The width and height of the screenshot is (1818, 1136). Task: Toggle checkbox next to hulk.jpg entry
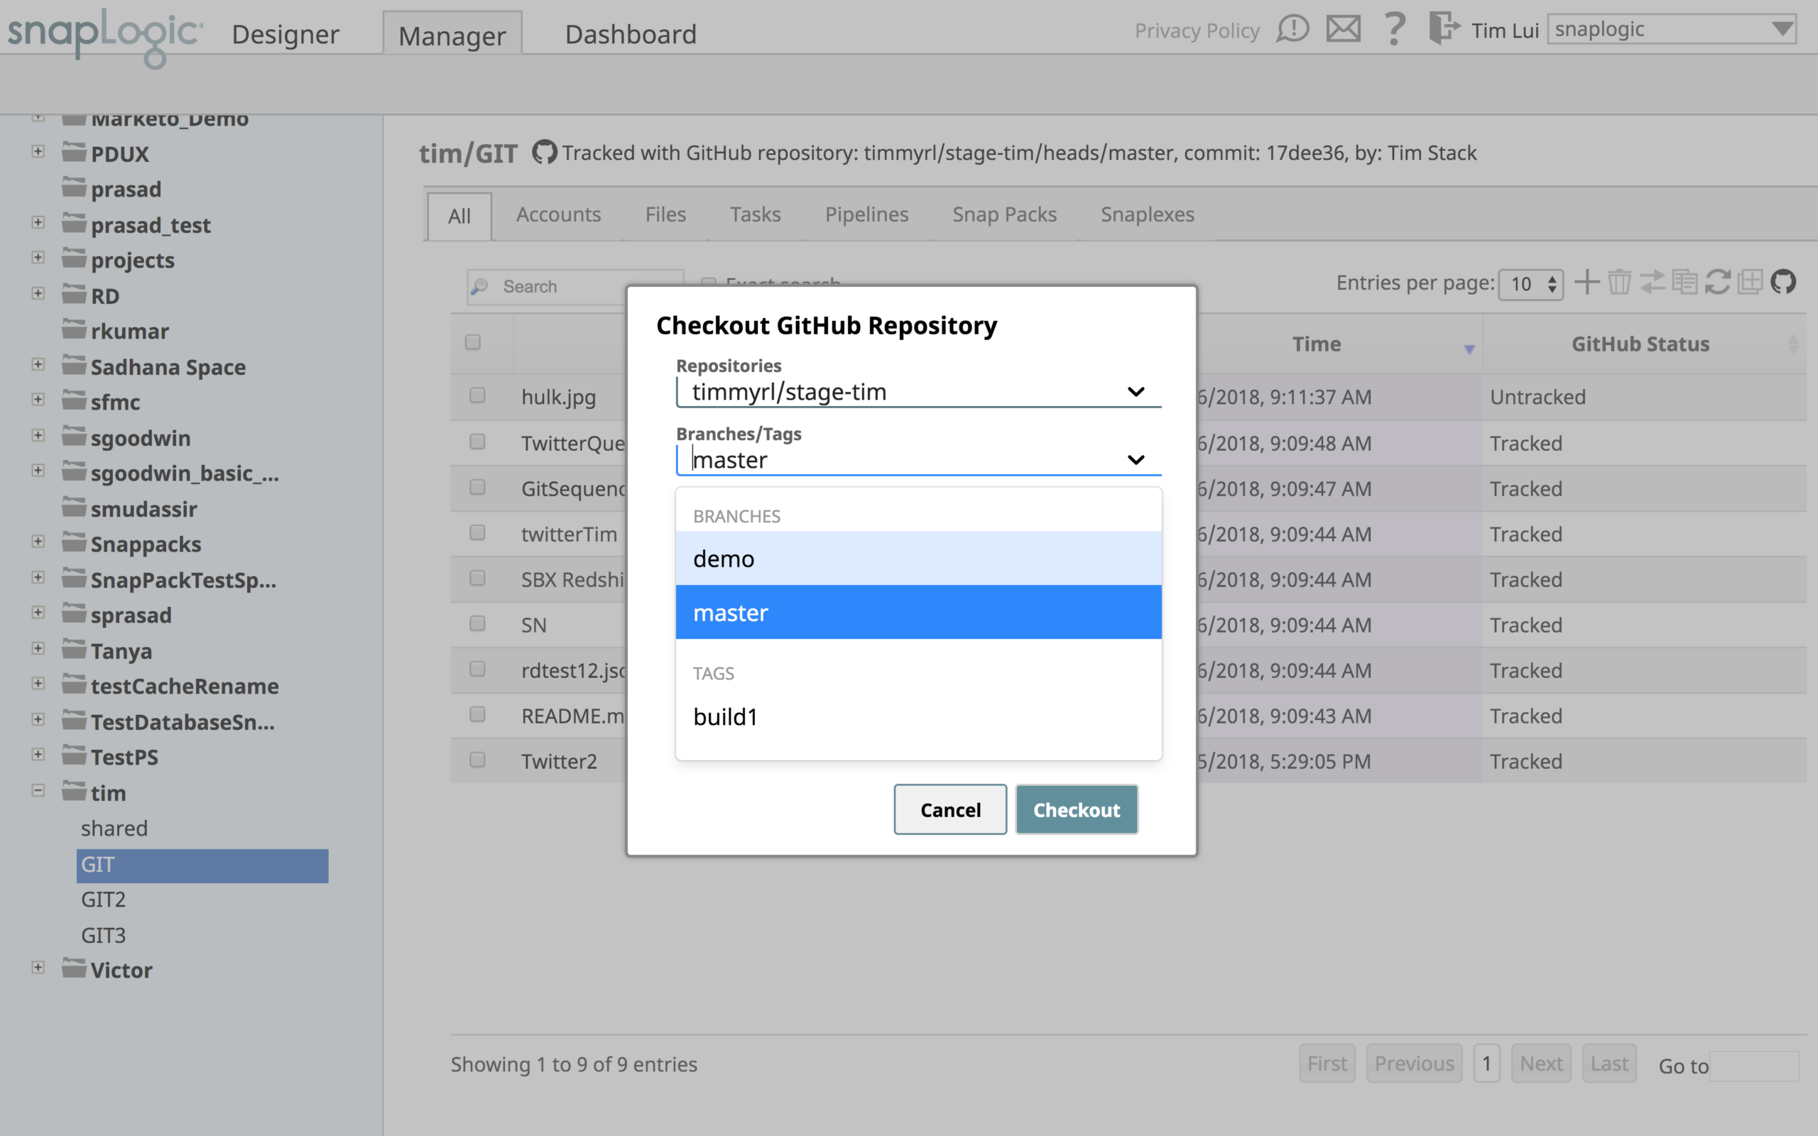[477, 398]
